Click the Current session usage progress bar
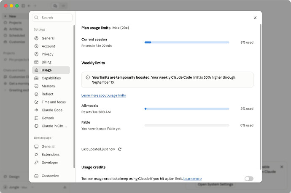 pos(187,42)
